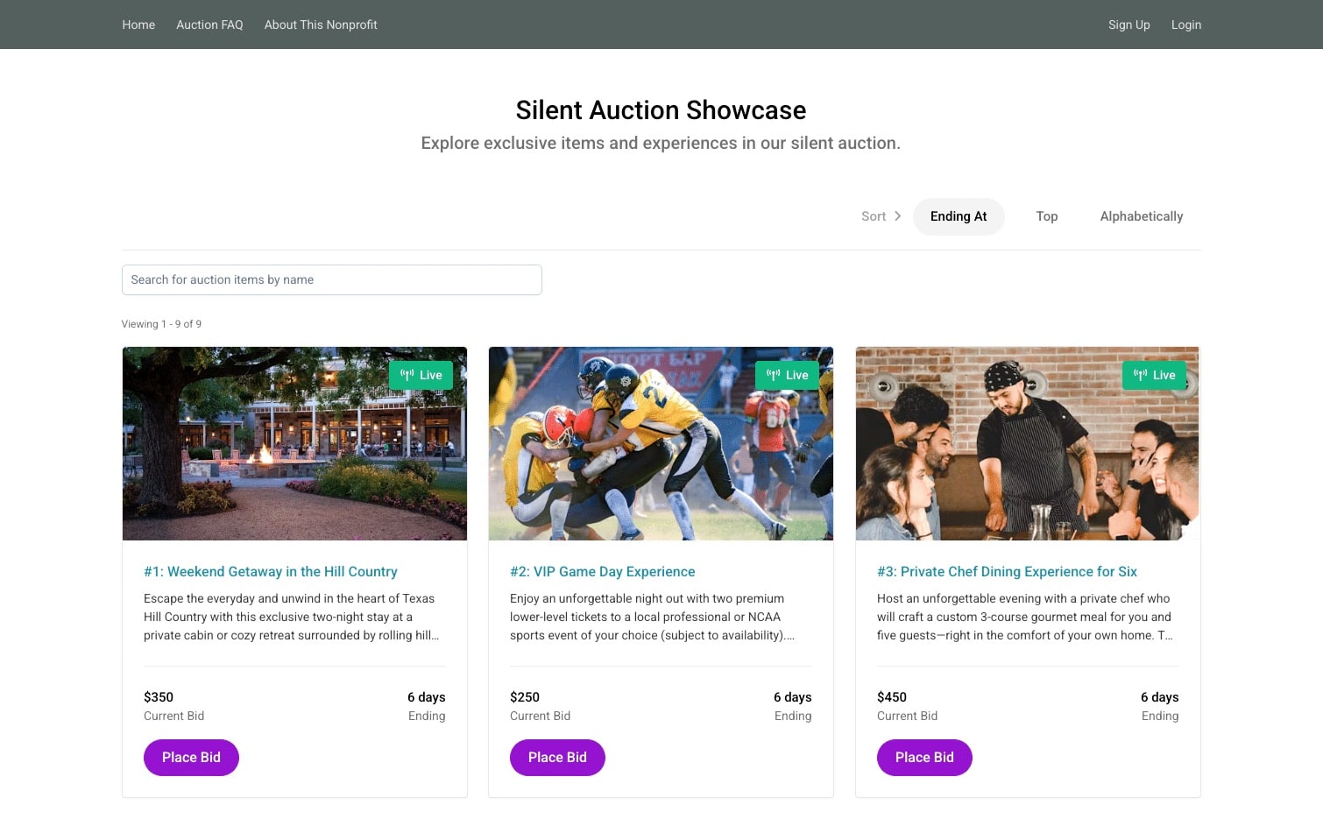Click the Sign Up link
The height and width of the screenshot is (819, 1323).
click(1128, 25)
